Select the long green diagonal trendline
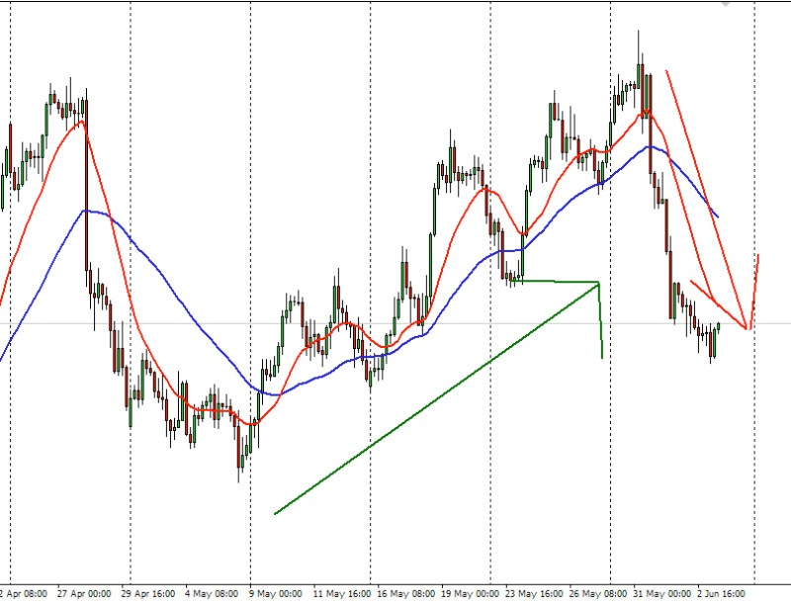Image resolution: width=791 pixels, height=605 pixels. [x=436, y=398]
